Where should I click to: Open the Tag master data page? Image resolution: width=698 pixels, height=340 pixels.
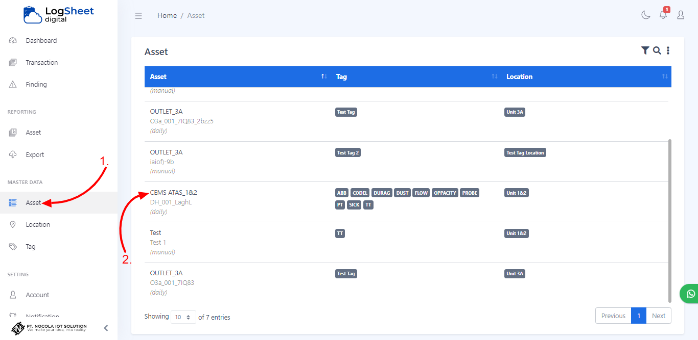pyautogui.click(x=32, y=246)
